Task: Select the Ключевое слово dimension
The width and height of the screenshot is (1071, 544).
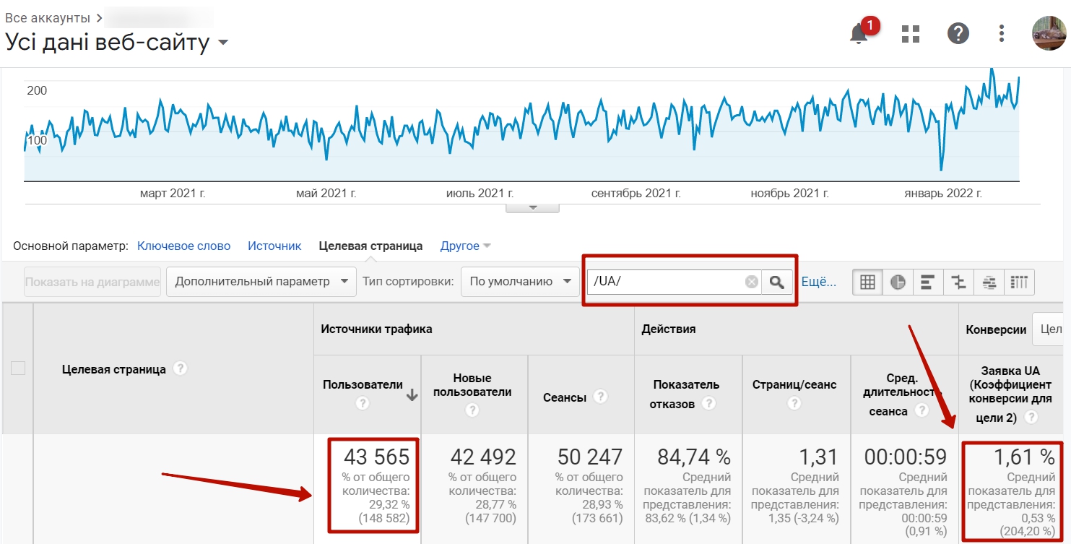Action: 183,246
